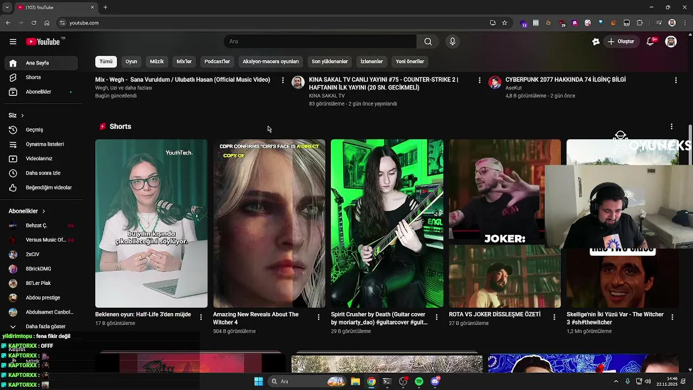Viewport: 693px width, 390px height.
Task: Click the search magnifier button
Action: click(428, 42)
